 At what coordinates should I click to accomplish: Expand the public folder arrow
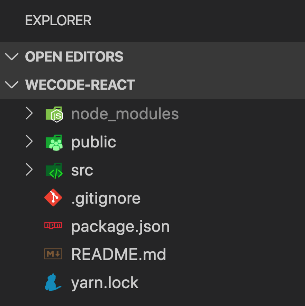click(x=29, y=142)
